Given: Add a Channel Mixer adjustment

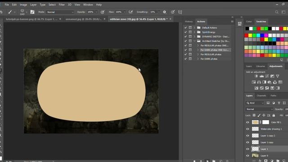Looking at the screenshot, I should pyautogui.click(x=275, y=82).
